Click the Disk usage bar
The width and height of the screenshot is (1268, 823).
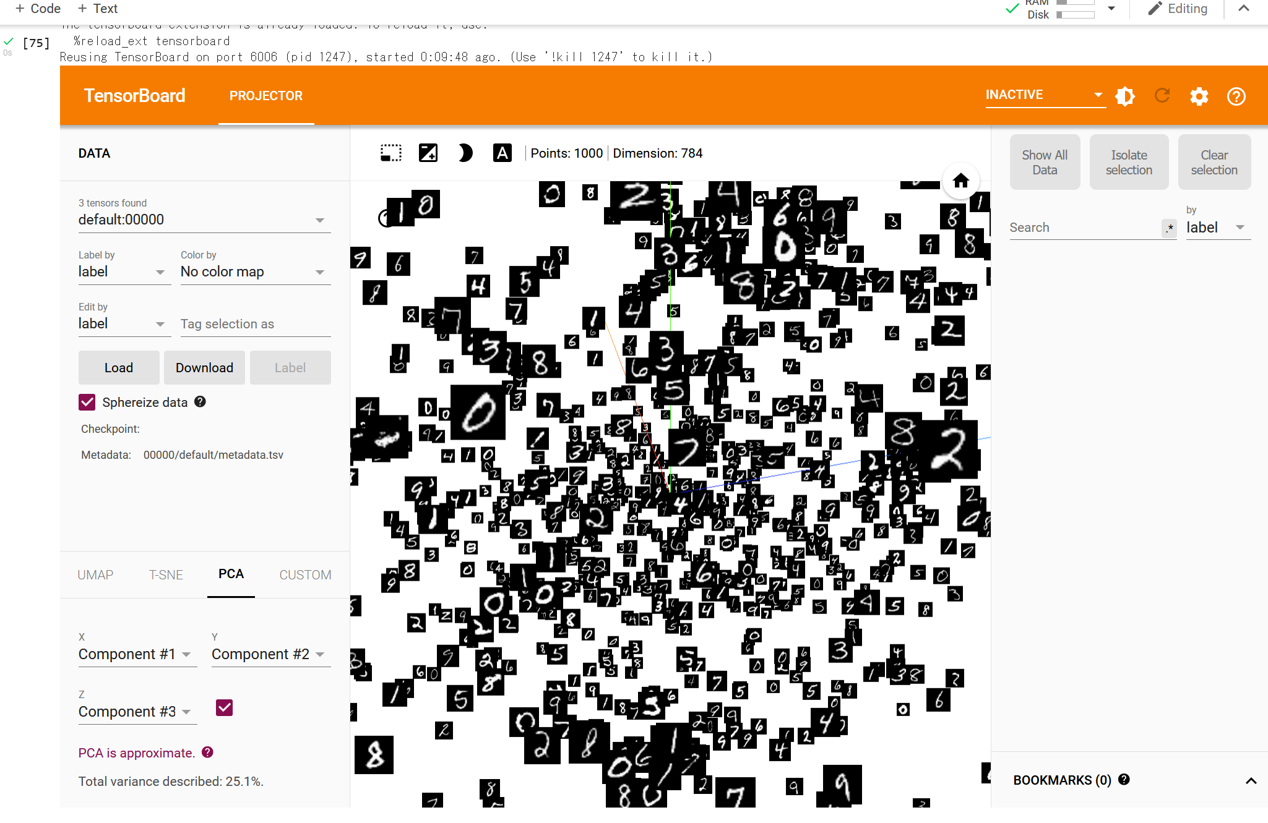[1076, 15]
